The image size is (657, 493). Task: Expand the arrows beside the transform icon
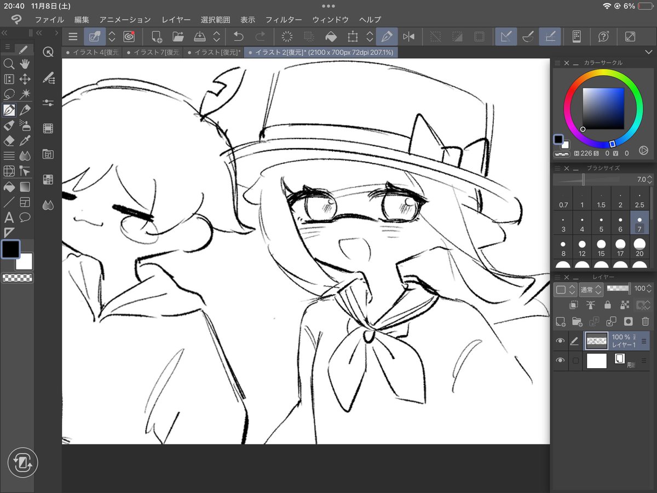(x=370, y=37)
